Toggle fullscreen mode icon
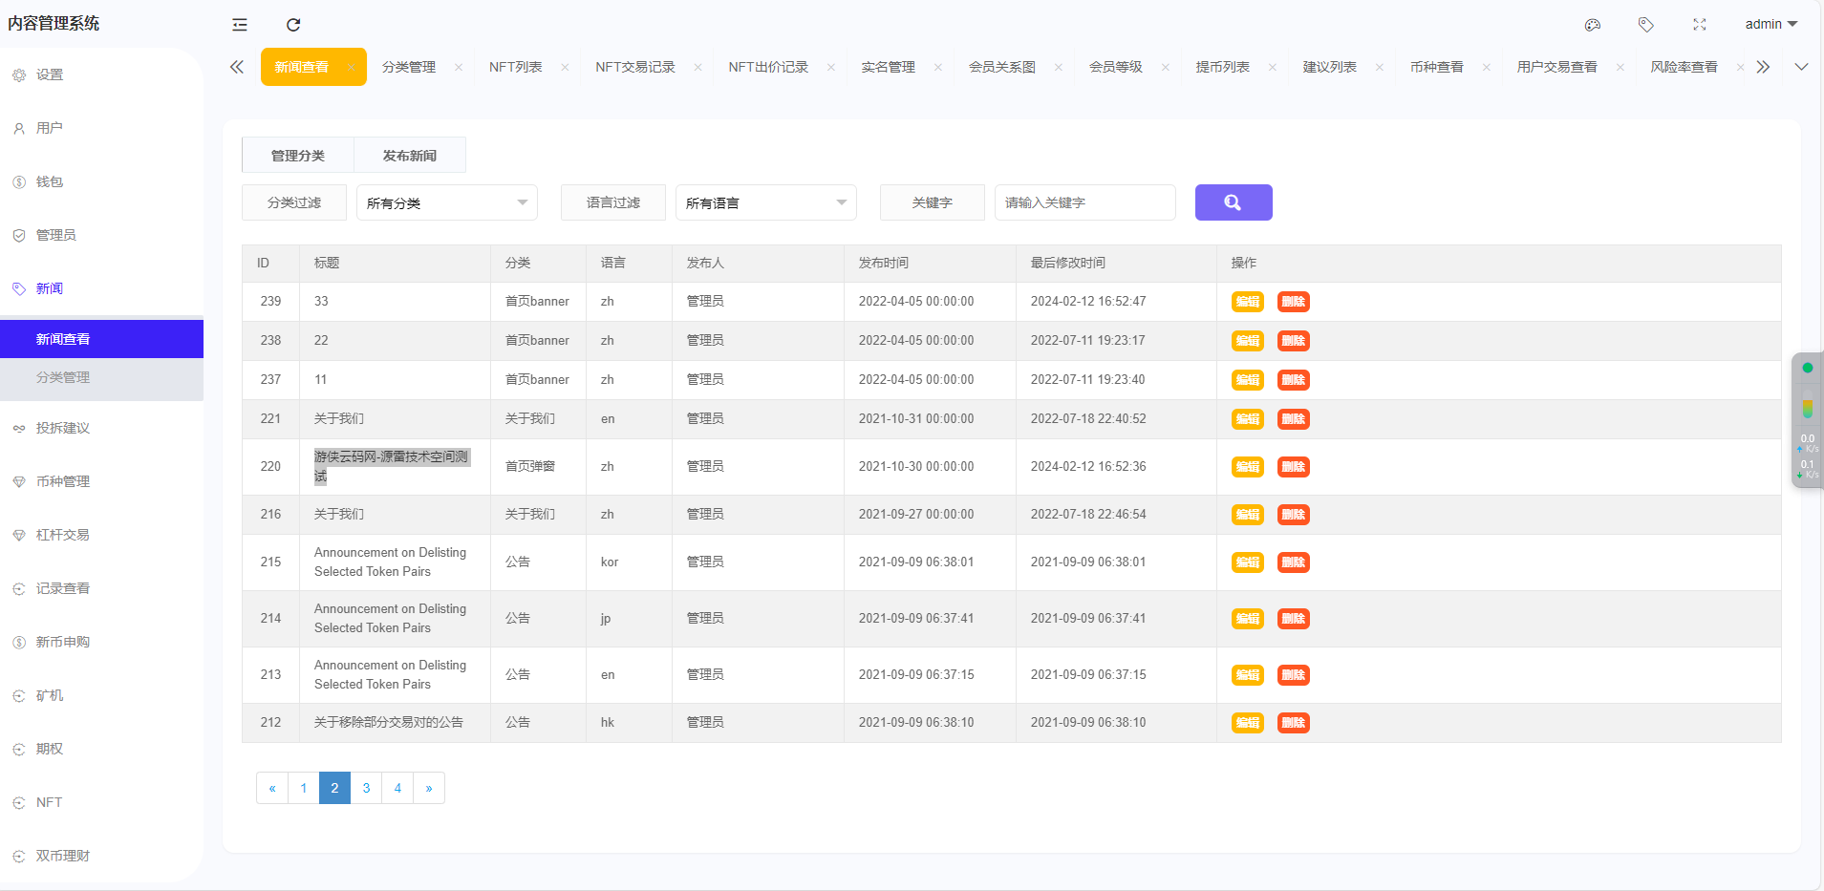1824x891 pixels. click(1700, 25)
